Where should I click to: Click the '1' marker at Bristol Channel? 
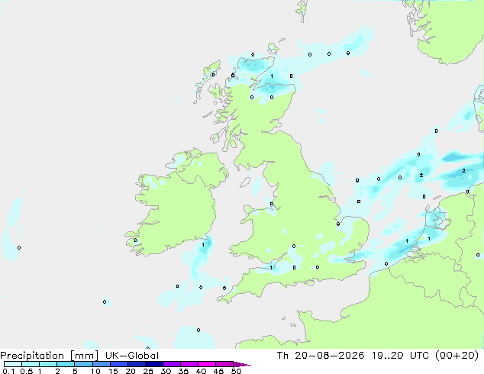271,267
